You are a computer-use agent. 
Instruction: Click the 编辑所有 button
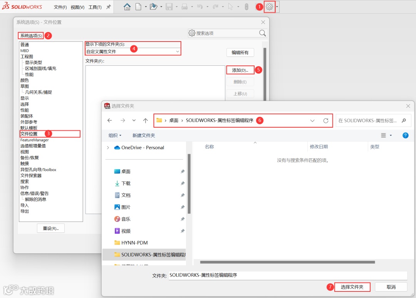click(240, 52)
